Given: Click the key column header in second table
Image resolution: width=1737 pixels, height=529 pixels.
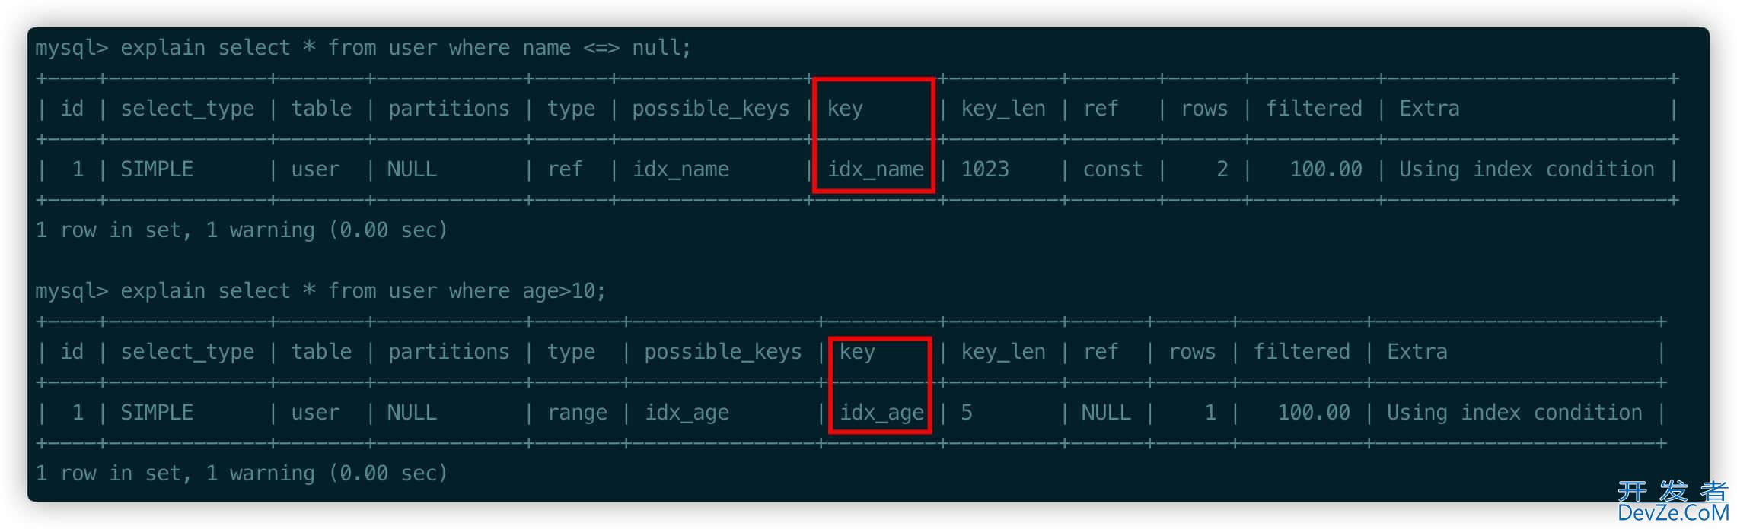Looking at the screenshot, I should [857, 352].
